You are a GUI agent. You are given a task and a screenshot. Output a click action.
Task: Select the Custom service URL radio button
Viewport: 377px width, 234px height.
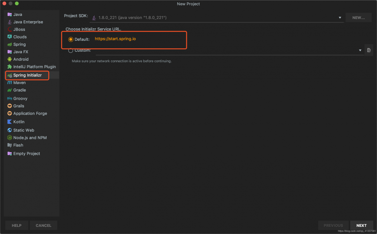tap(71, 51)
